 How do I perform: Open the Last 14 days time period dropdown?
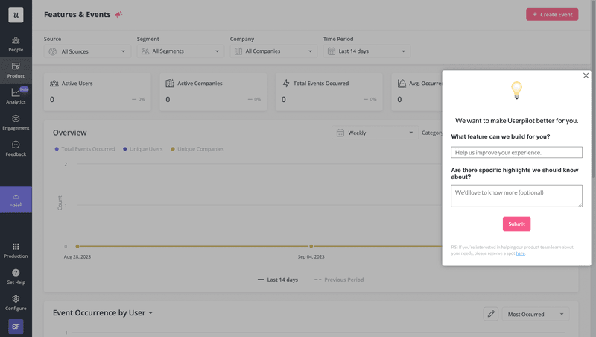click(x=367, y=51)
